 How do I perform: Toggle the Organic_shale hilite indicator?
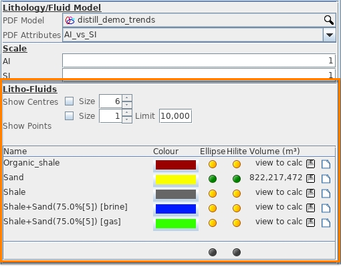click(x=237, y=164)
